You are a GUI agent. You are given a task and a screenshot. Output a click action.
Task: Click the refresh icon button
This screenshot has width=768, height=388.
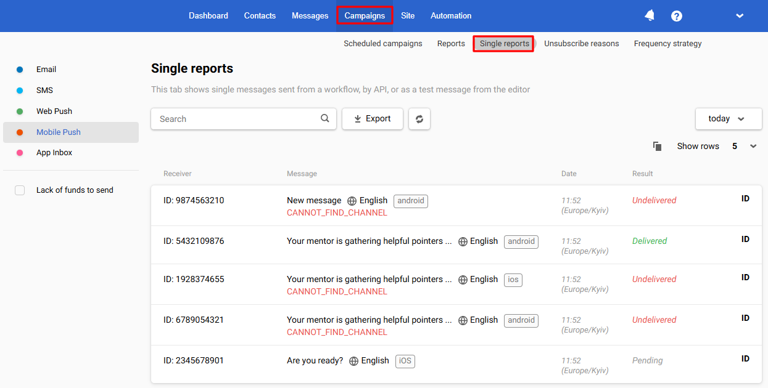click(419, 119)
